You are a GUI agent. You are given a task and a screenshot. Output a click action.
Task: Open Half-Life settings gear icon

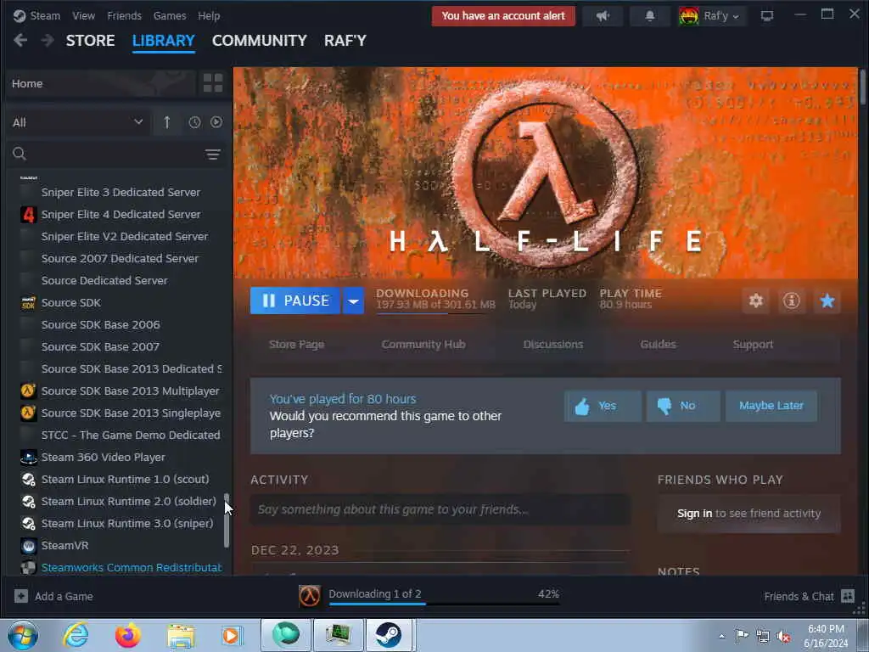(756, 301)
